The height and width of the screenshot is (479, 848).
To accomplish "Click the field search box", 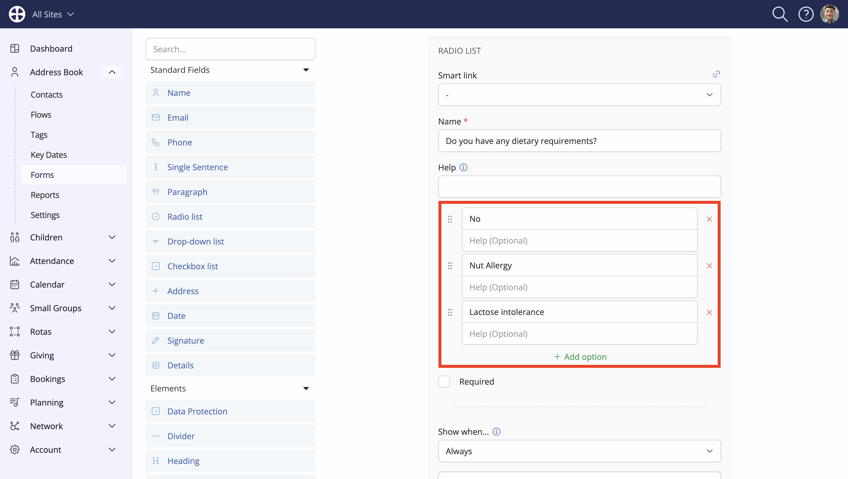I will 230,49.
